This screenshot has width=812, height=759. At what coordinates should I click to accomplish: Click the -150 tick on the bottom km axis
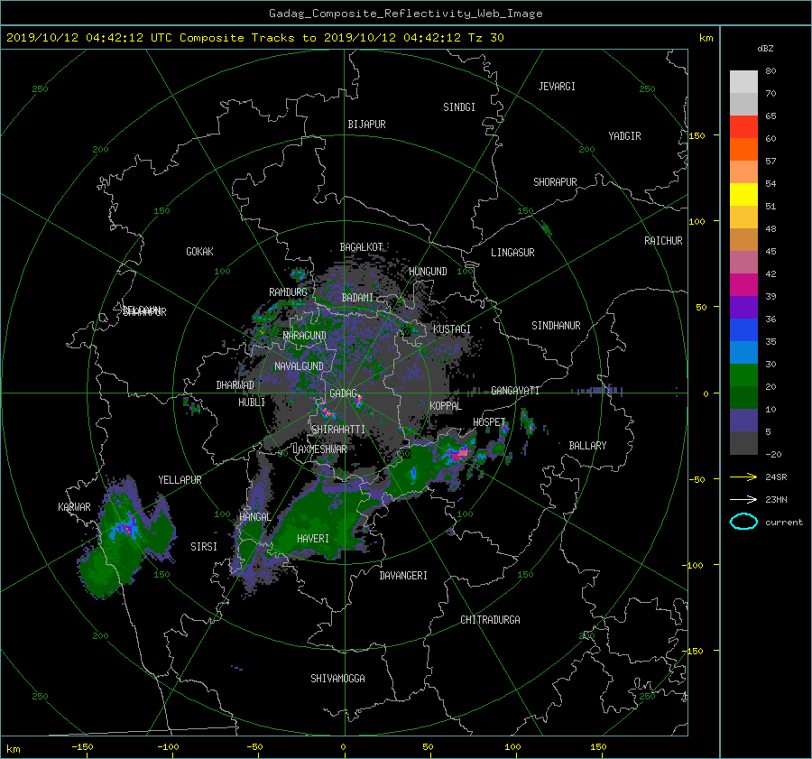pyautogui.click(x=82, y=746)
